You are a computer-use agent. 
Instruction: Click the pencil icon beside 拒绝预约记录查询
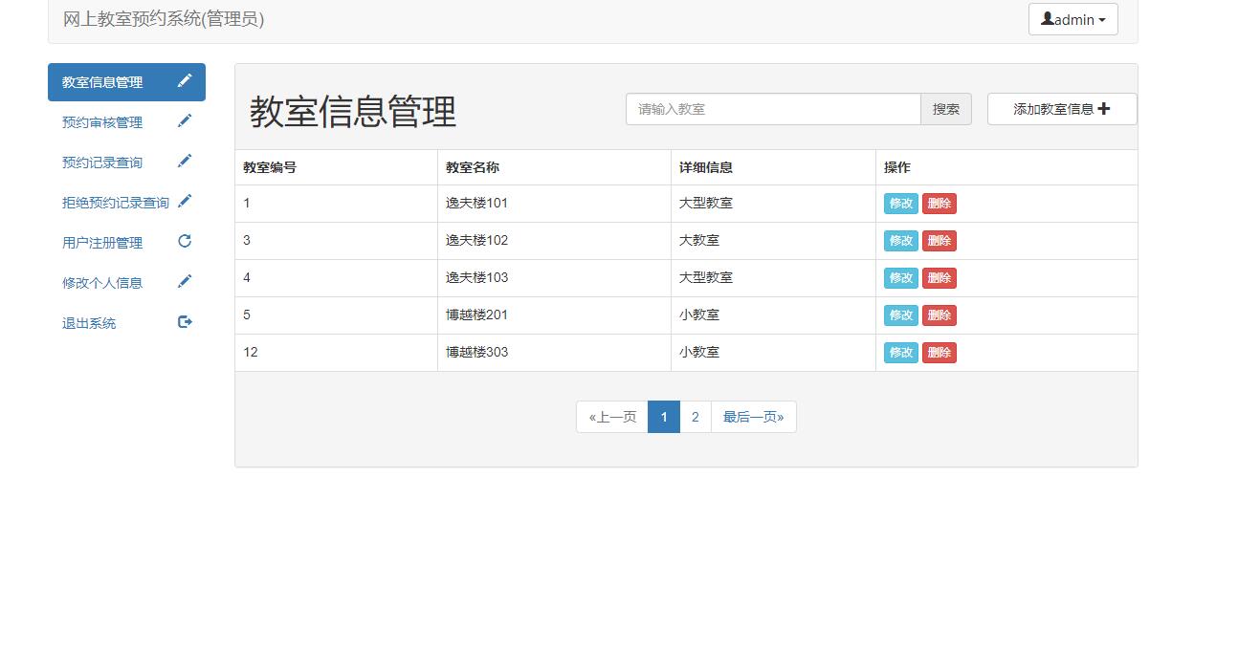pyautogui.click(x=185, y=202)
